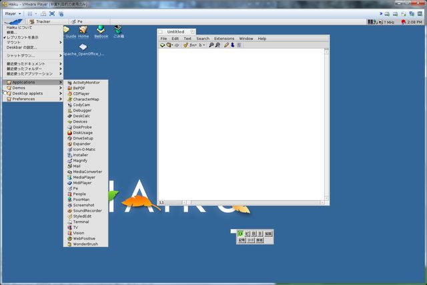
Task: Click the Find magnifier icon in Pe toolbar
Action: 211,45
